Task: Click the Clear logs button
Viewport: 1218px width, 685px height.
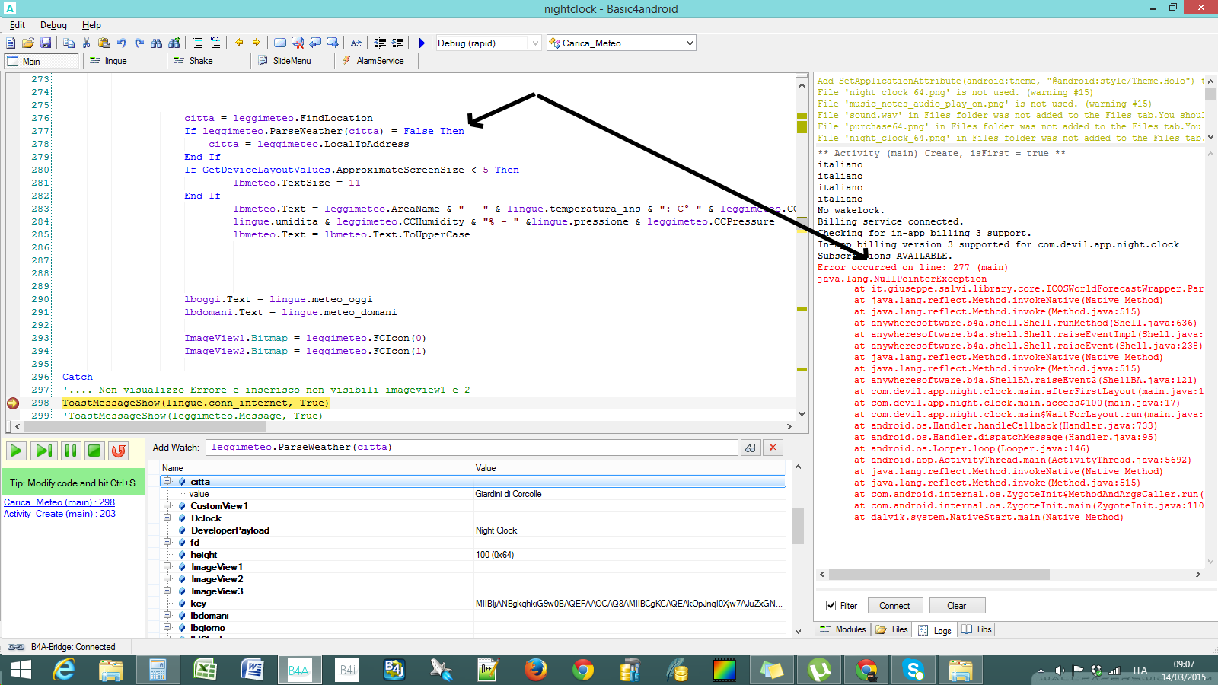Action: [x=956, y=606]
